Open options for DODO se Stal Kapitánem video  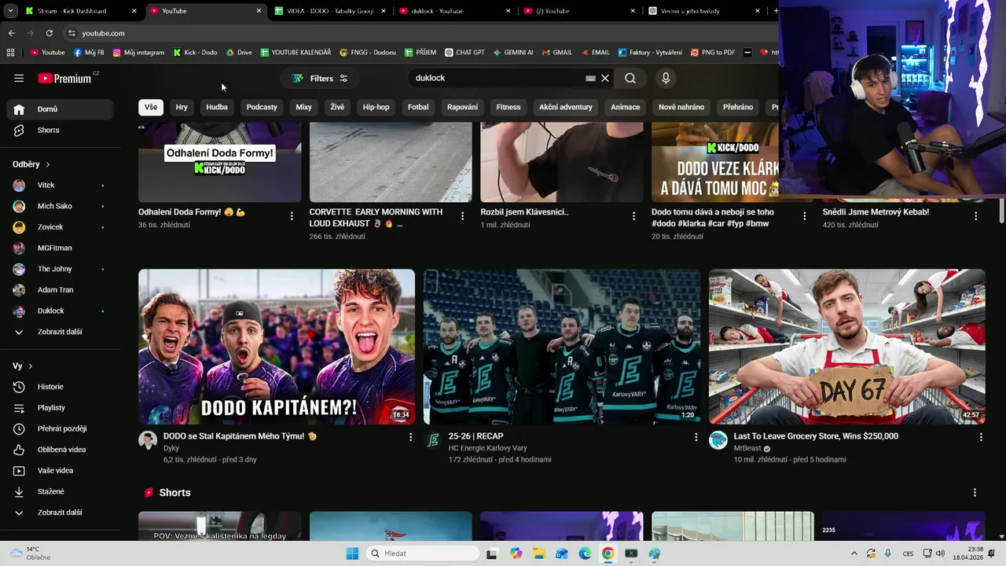(410, 436)
